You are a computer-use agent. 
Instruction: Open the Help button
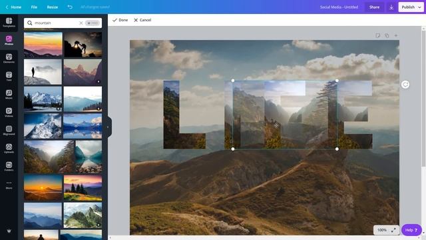411,230
